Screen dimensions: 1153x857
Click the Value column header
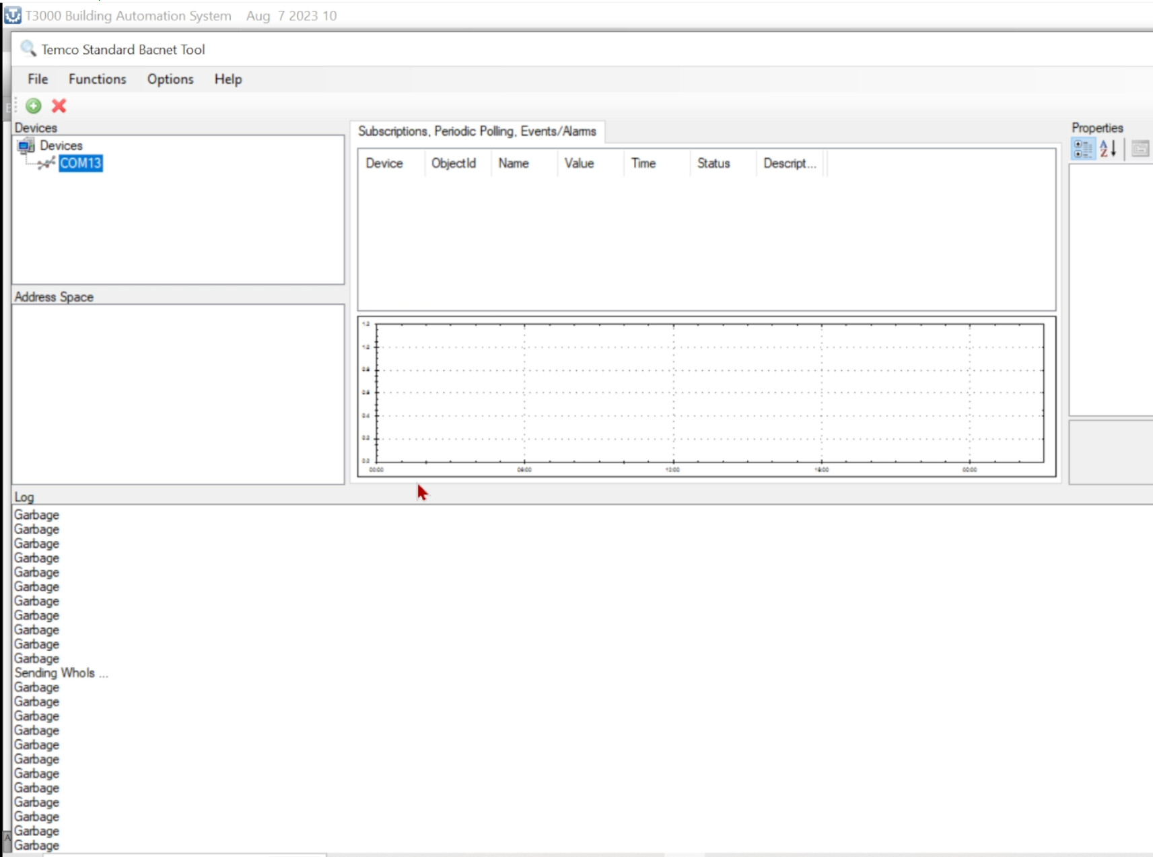[579, 164]
